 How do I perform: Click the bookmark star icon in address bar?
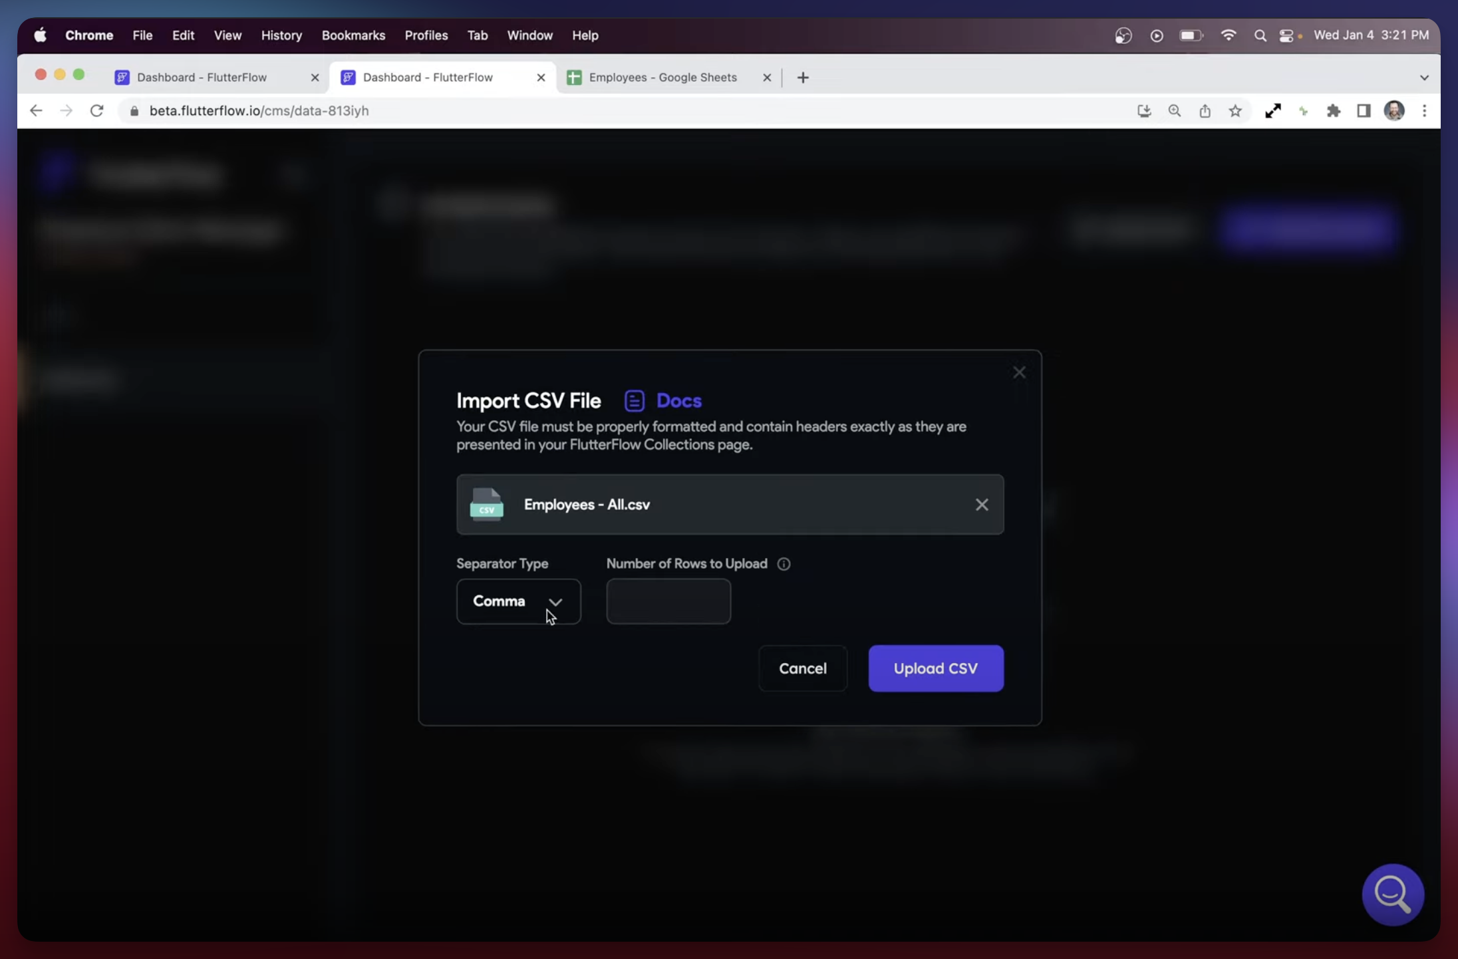pyautogui.click(x=1237, y=111)
